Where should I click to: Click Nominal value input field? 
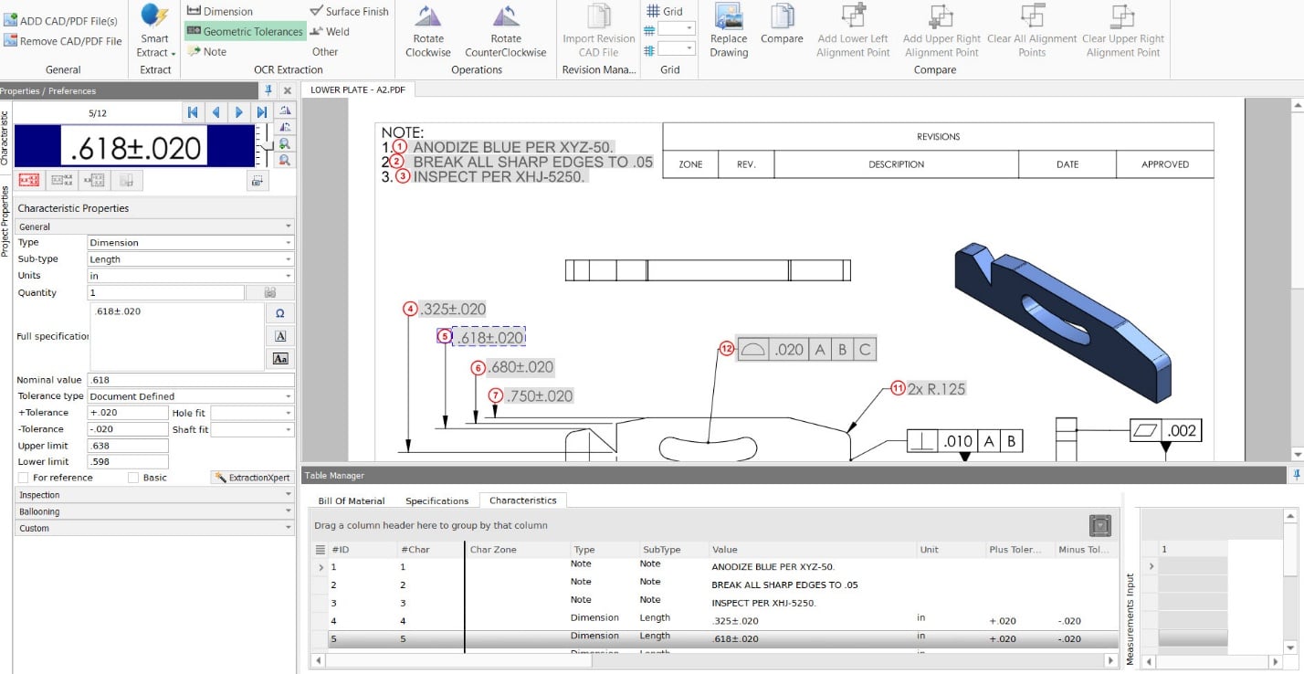click(x=191, y=380)
